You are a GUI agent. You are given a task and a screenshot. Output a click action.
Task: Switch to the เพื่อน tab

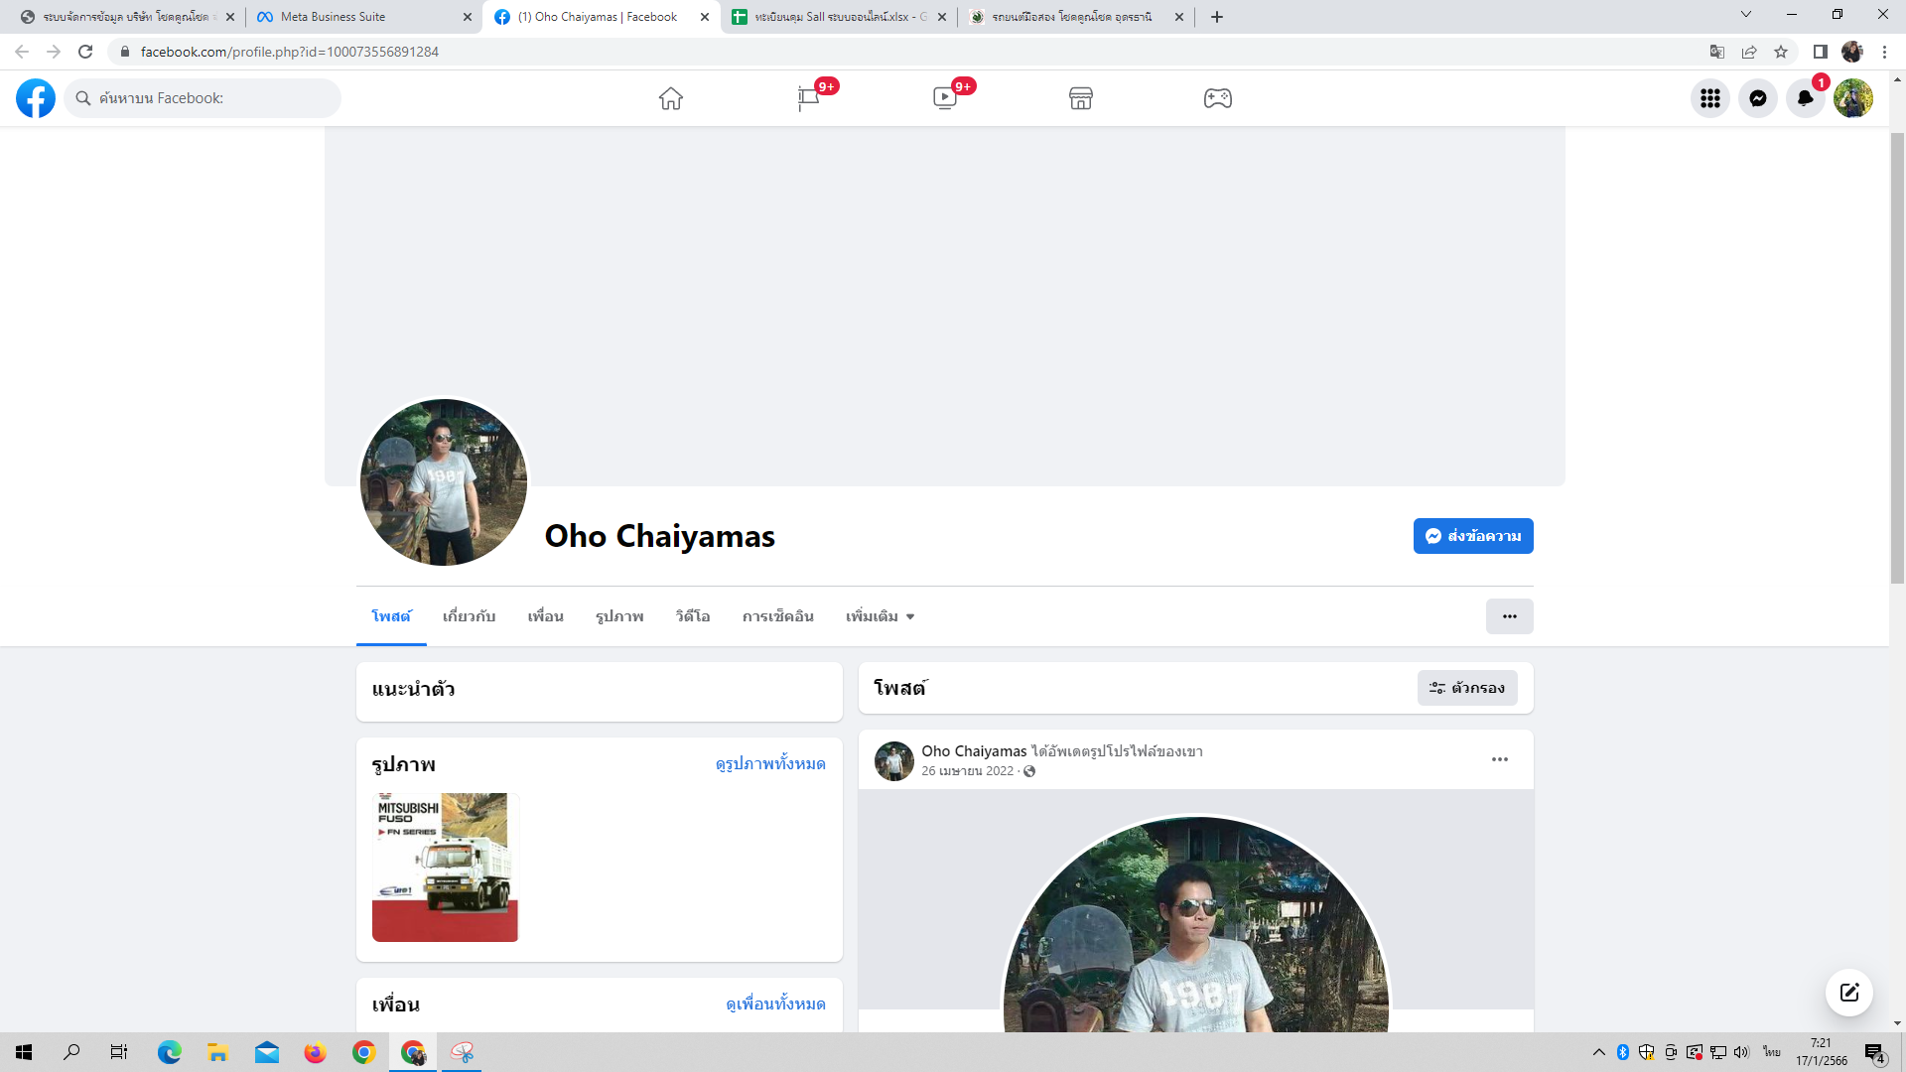(x=545, y=616)
